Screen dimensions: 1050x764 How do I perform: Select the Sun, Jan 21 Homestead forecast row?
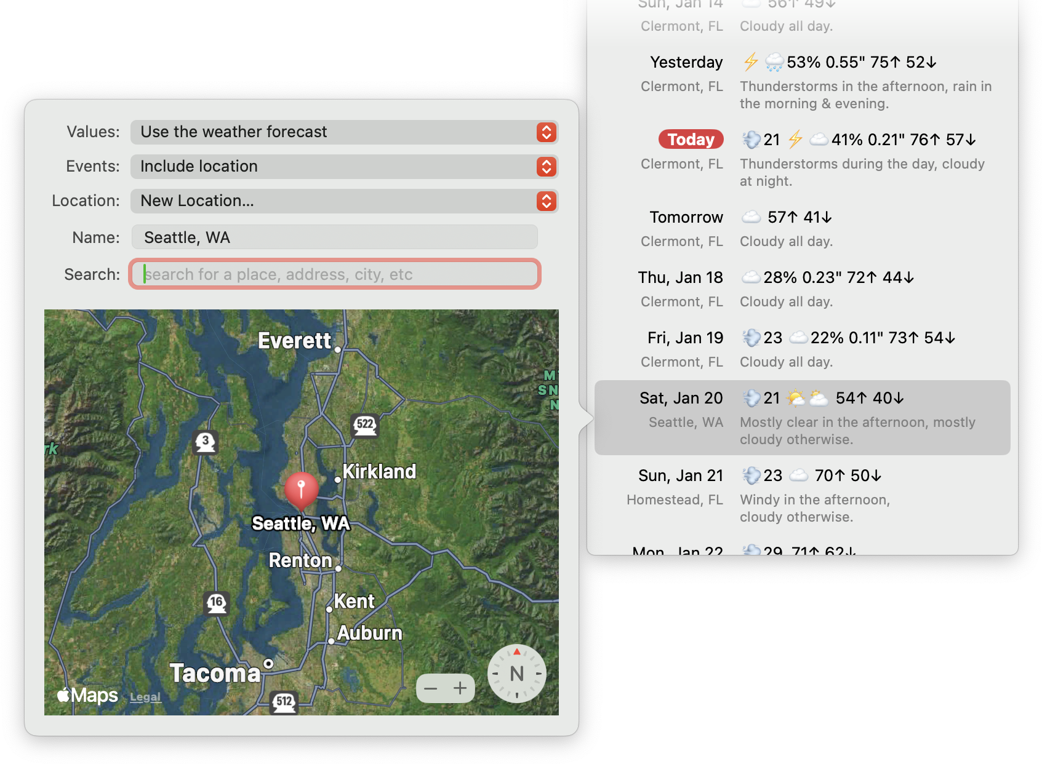pyautogui.click(x=802, y=495)
